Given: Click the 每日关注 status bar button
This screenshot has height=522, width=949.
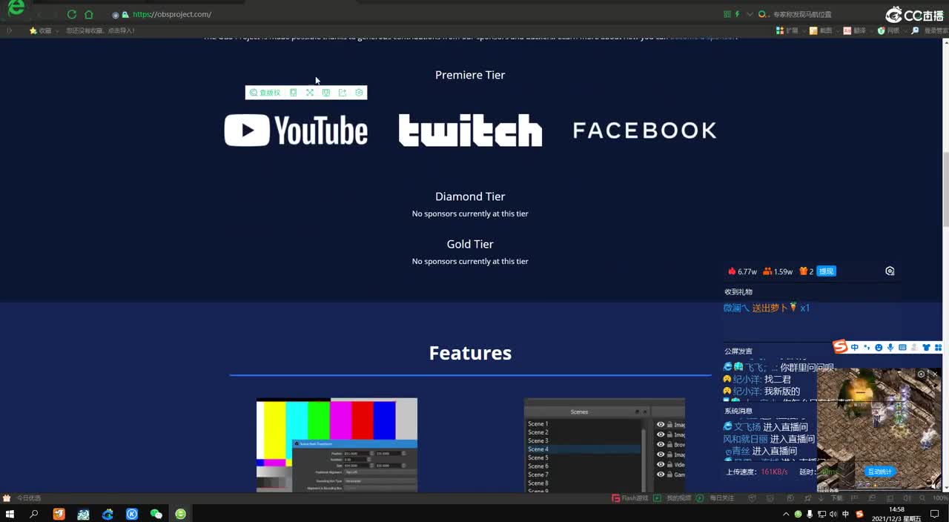Looking at the screenshot, I should point(715,498).
